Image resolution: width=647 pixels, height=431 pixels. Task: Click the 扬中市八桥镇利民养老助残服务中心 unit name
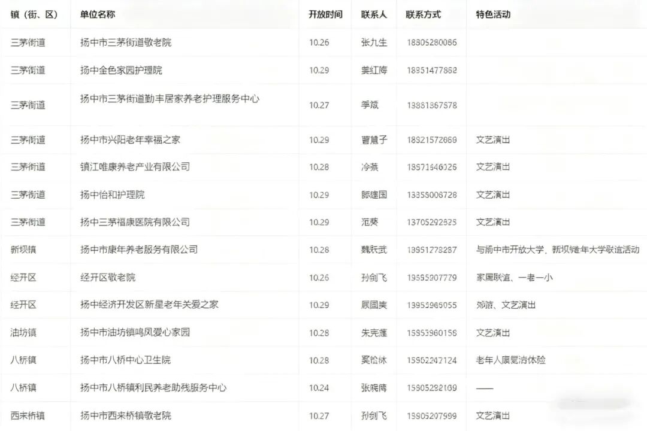click(153, 387)
